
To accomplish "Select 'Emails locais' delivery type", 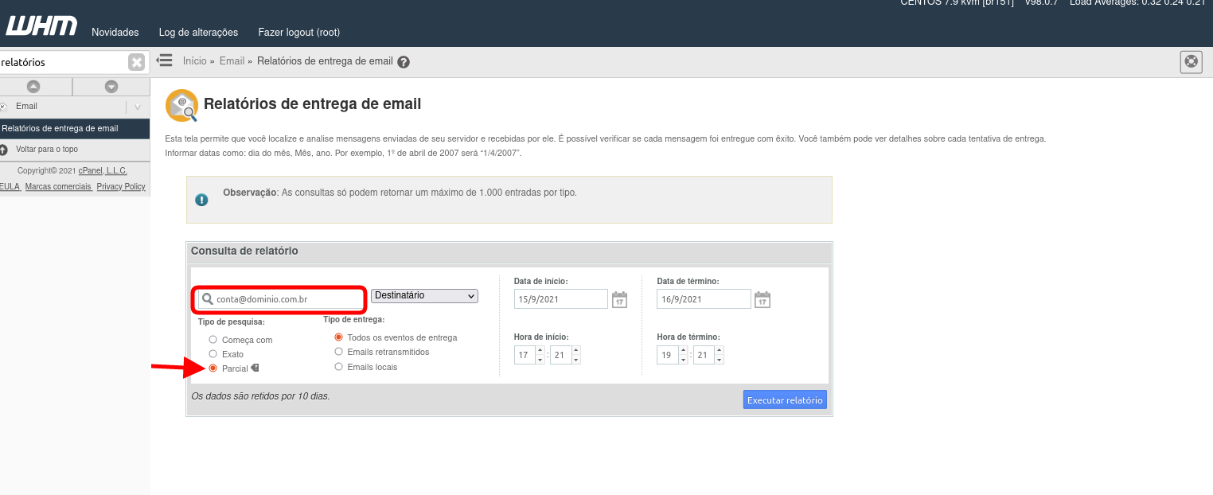I will [x=339, y=367].
